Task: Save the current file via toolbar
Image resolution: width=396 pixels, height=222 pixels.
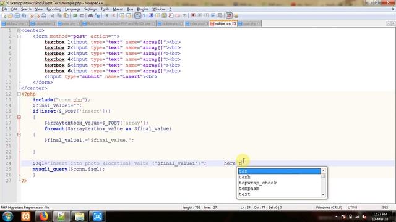Action: 17,15
